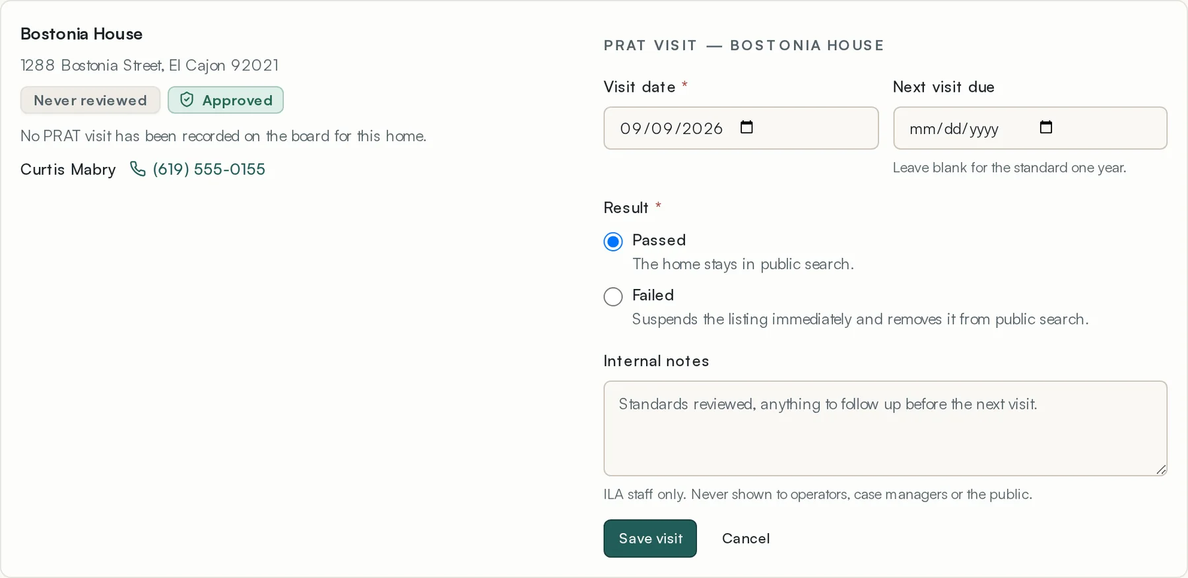Click the Approved status badge
This screenshot has width=1188, height=578.
[226, 100]
